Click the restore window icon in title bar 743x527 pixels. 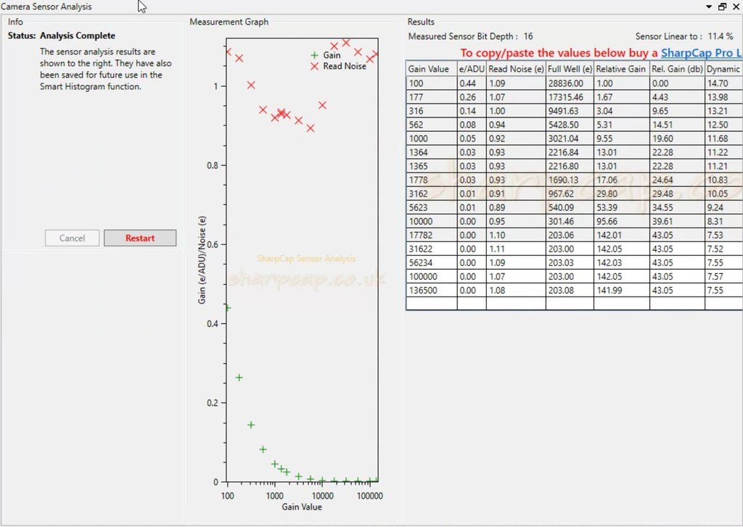(x=722, y=7)
